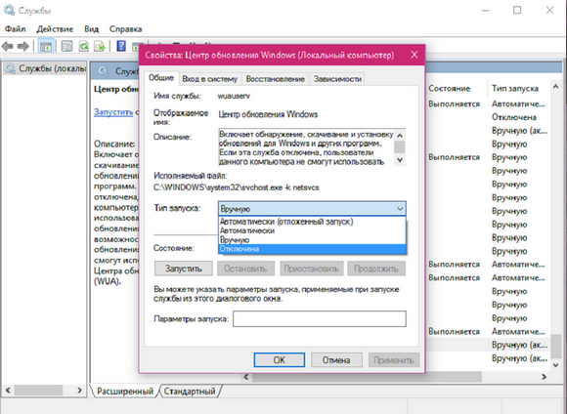Click the Export list toolbar icon
Screen dimensions: 567x414
[100, 46]
